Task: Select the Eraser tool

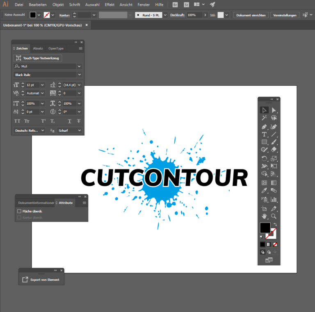Action: click(274, 149)
